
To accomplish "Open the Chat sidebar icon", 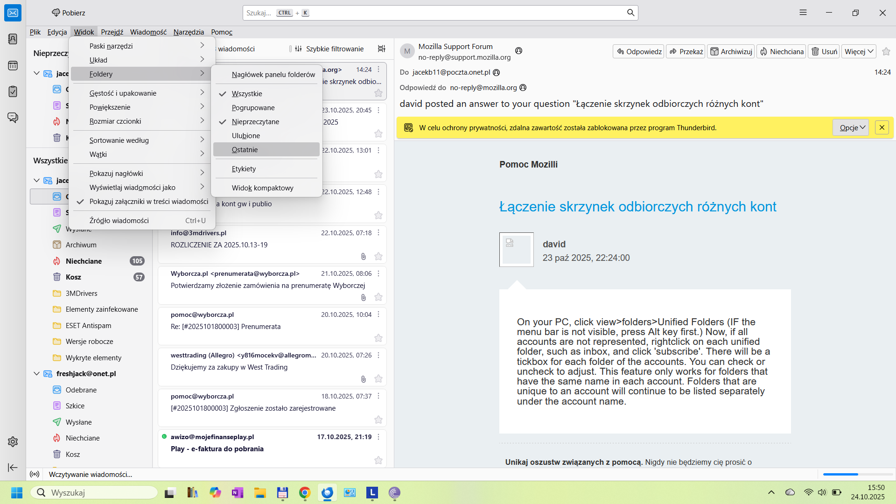I will 13,117.
